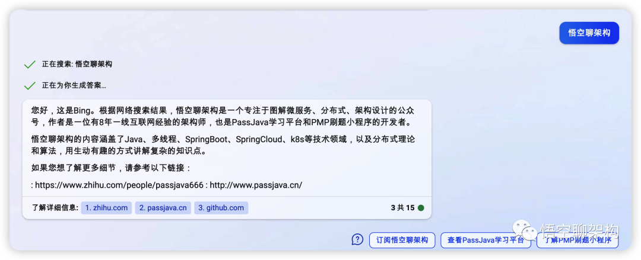Viewport: 641px width, 260px height.
Task: Click the help question mark icon
Action: [x=357, y=240]
